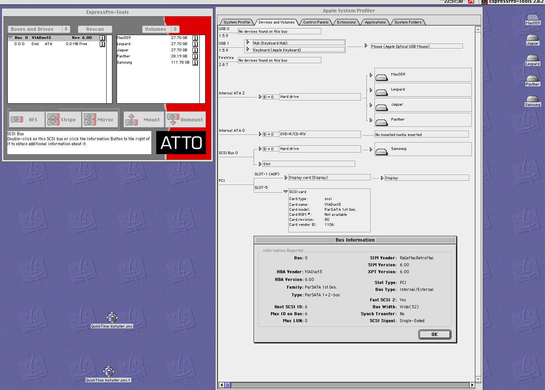Click Rescan button
This screenshot has width=545, height=390.
click(x=95, y=29)
